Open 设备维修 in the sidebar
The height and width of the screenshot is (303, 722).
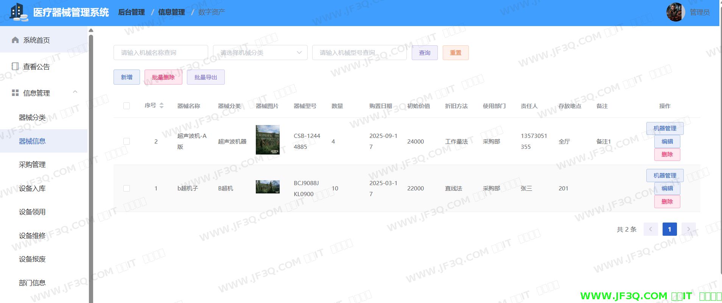click(x=32, y=235)
